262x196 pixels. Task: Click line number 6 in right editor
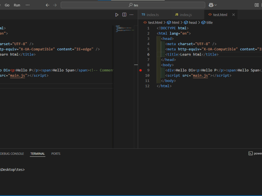tap(148, 55)
